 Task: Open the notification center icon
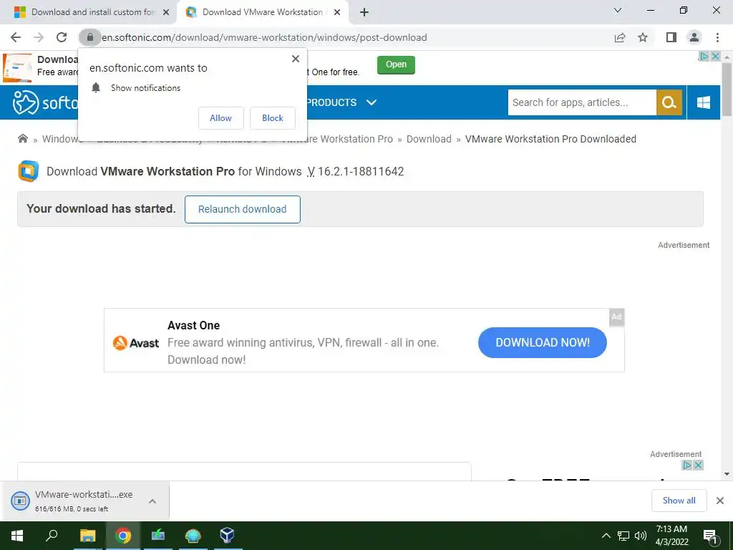point(710,536)
